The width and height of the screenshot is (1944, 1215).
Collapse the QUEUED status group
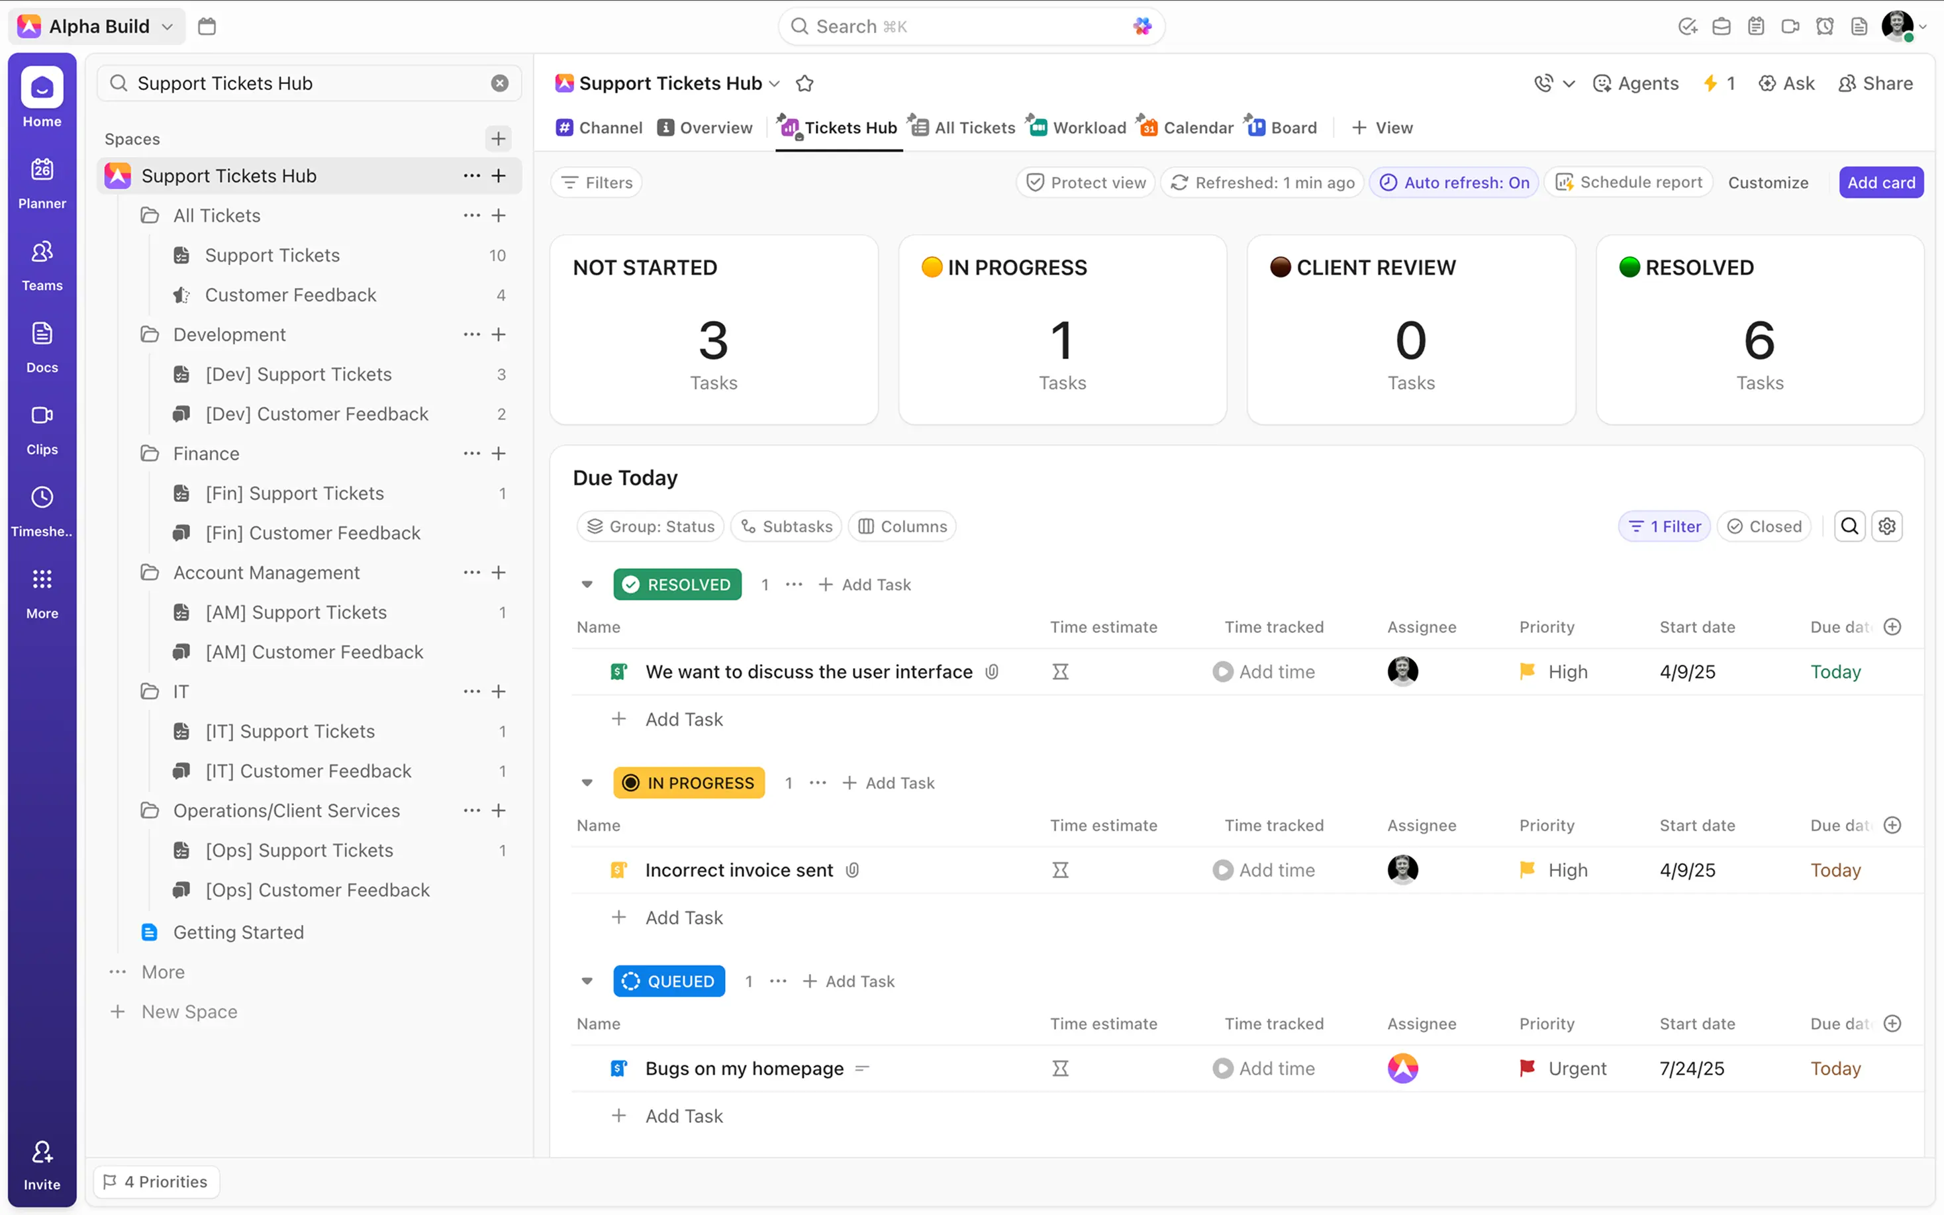[587, 981]
